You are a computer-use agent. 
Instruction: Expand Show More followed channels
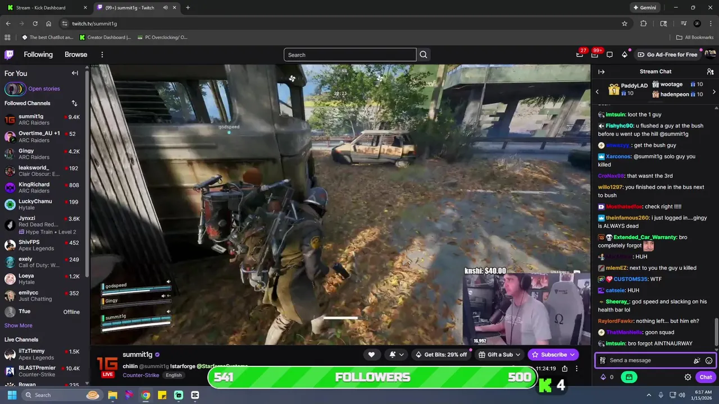[x=19, y=325]
